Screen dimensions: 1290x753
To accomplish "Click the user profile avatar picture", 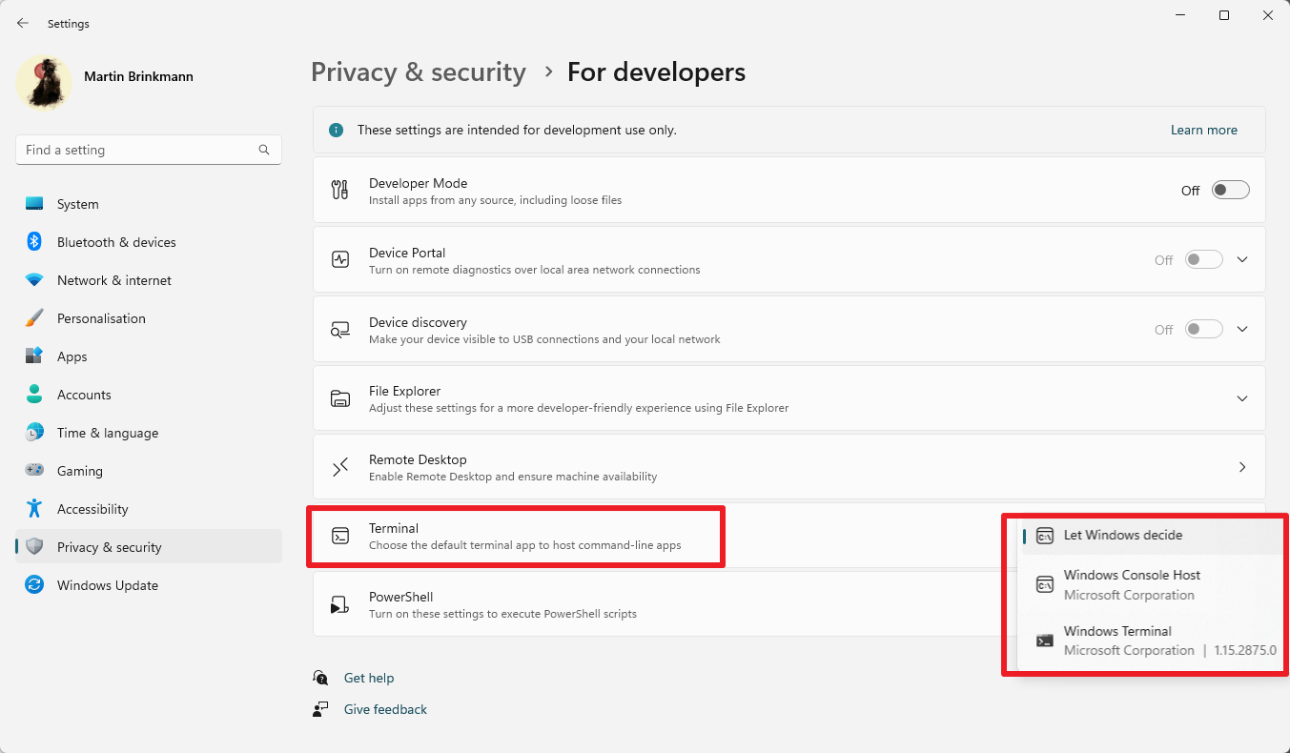I will [x=44, y=82].
